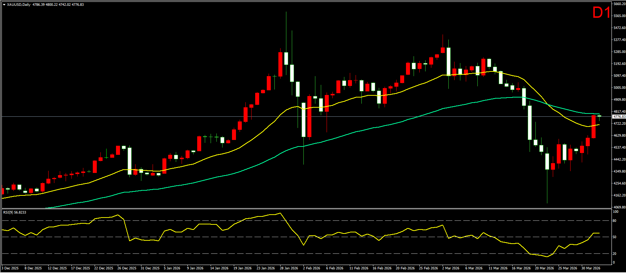Click the 30 Mar 2026 date label
The width and height of the screenshot is (626, 273).
tap(591, 268)
